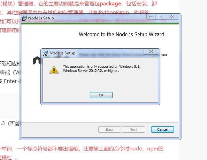Close the outer Node.js Setup wizard window
This screenshot has width=207, height=160.
[172, 17]
